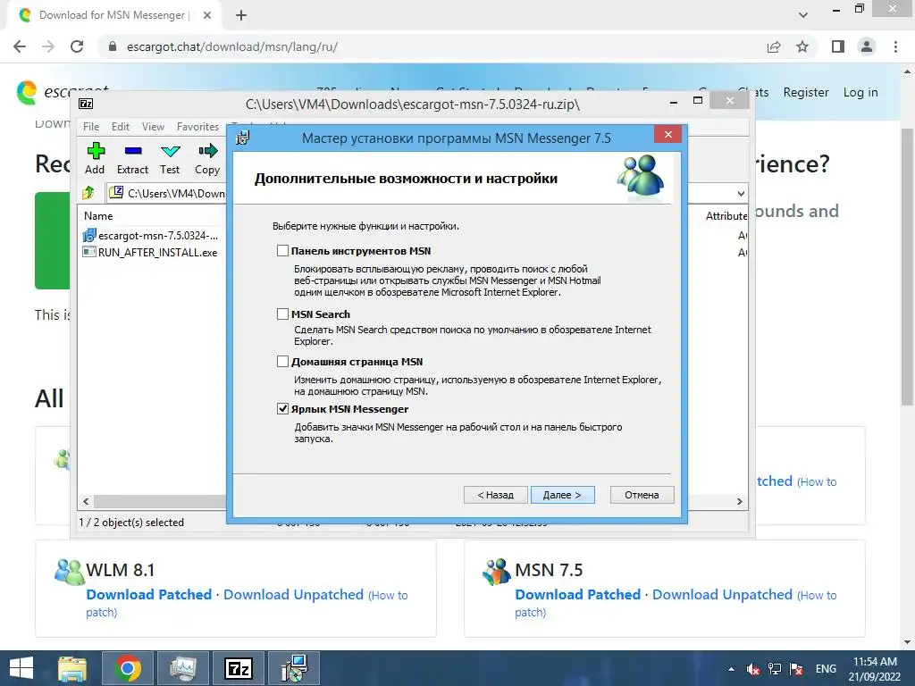Click the Add tool in 7-Zip toolbar
This screenshot has width=915, height=686.
(x=95, y=158)
